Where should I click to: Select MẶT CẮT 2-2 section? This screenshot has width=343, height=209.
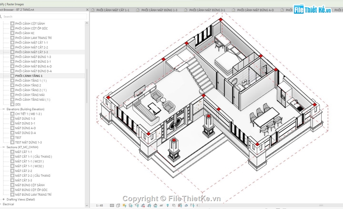[x=23, y=171]
